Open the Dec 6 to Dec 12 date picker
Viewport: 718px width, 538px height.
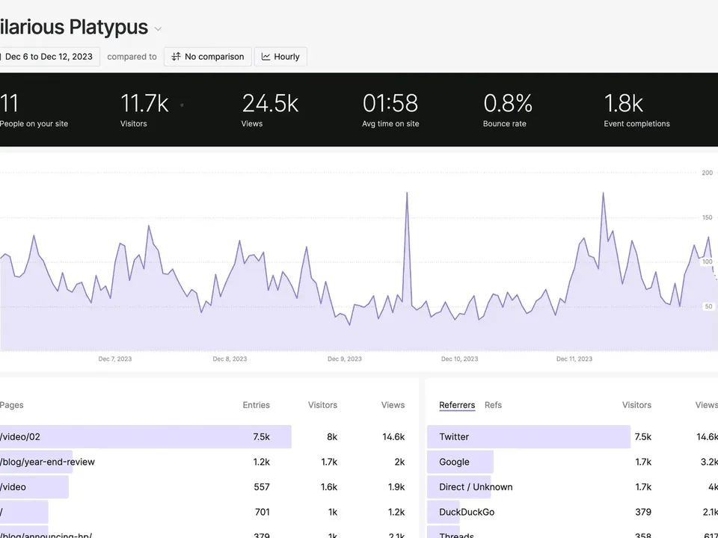(x=48, y=57)
